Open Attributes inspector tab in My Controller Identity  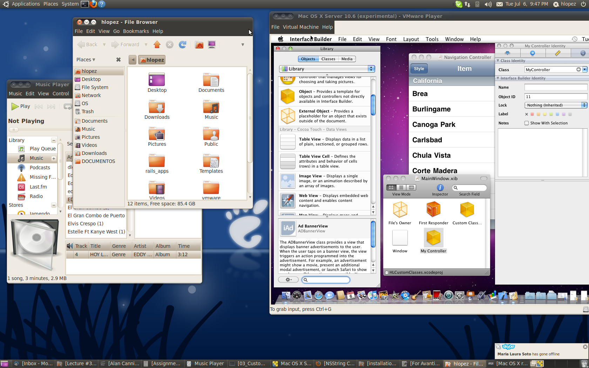[507, 53]
